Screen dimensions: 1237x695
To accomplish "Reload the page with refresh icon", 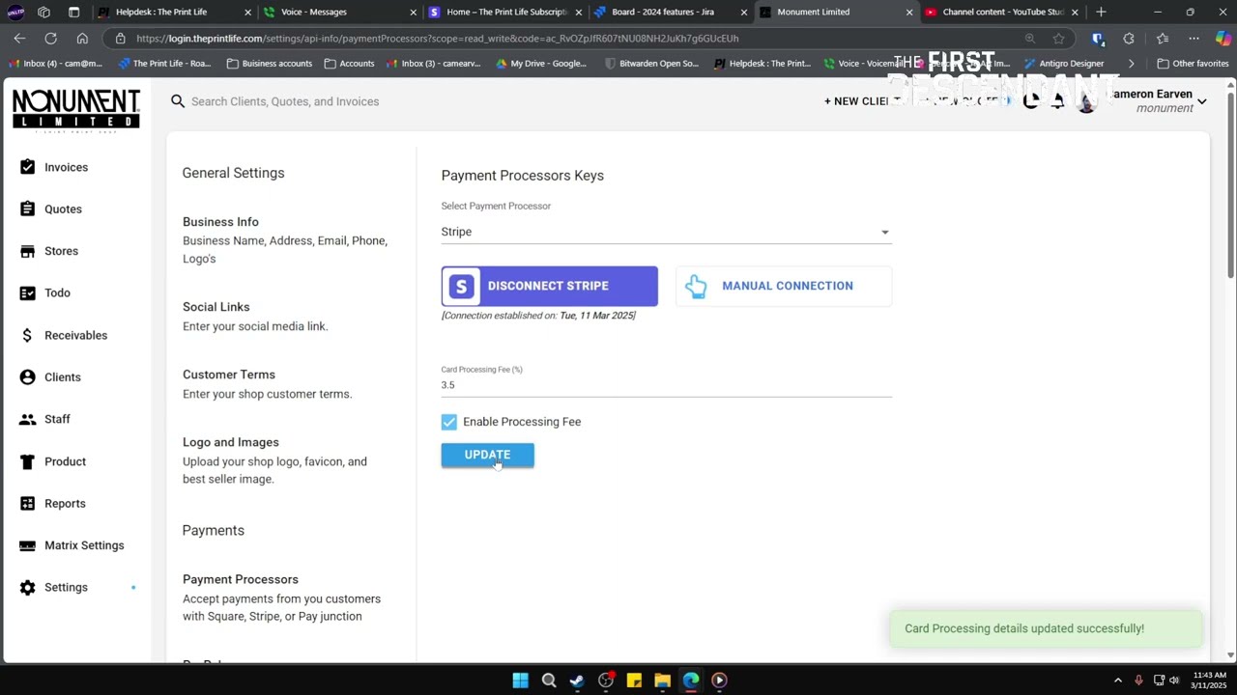I will point(50,38).
